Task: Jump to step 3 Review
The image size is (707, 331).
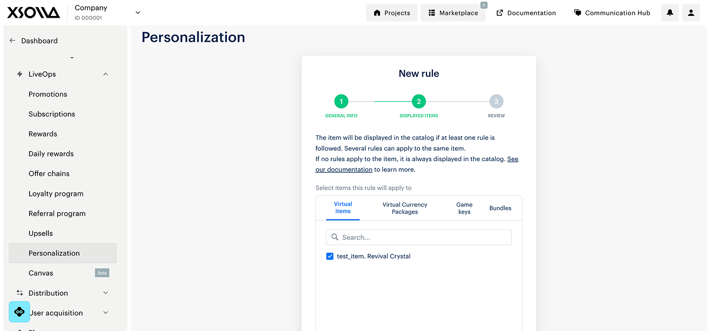Action: pyautogui.click(x=496, y=101)
